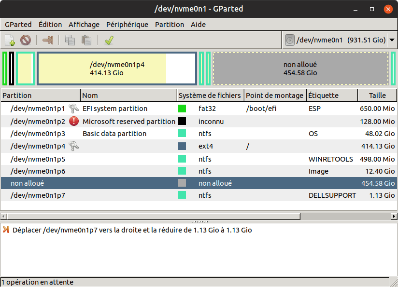398x287 pixels.
Task: Sort by the Partition column header
Action: click(x=41, y=96)
